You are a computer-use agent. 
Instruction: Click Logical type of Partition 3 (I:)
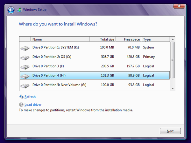(x=148, y=66)
